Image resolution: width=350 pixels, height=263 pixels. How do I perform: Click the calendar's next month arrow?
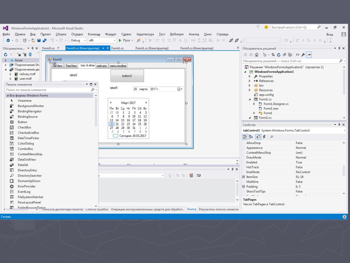coord(146,103)
